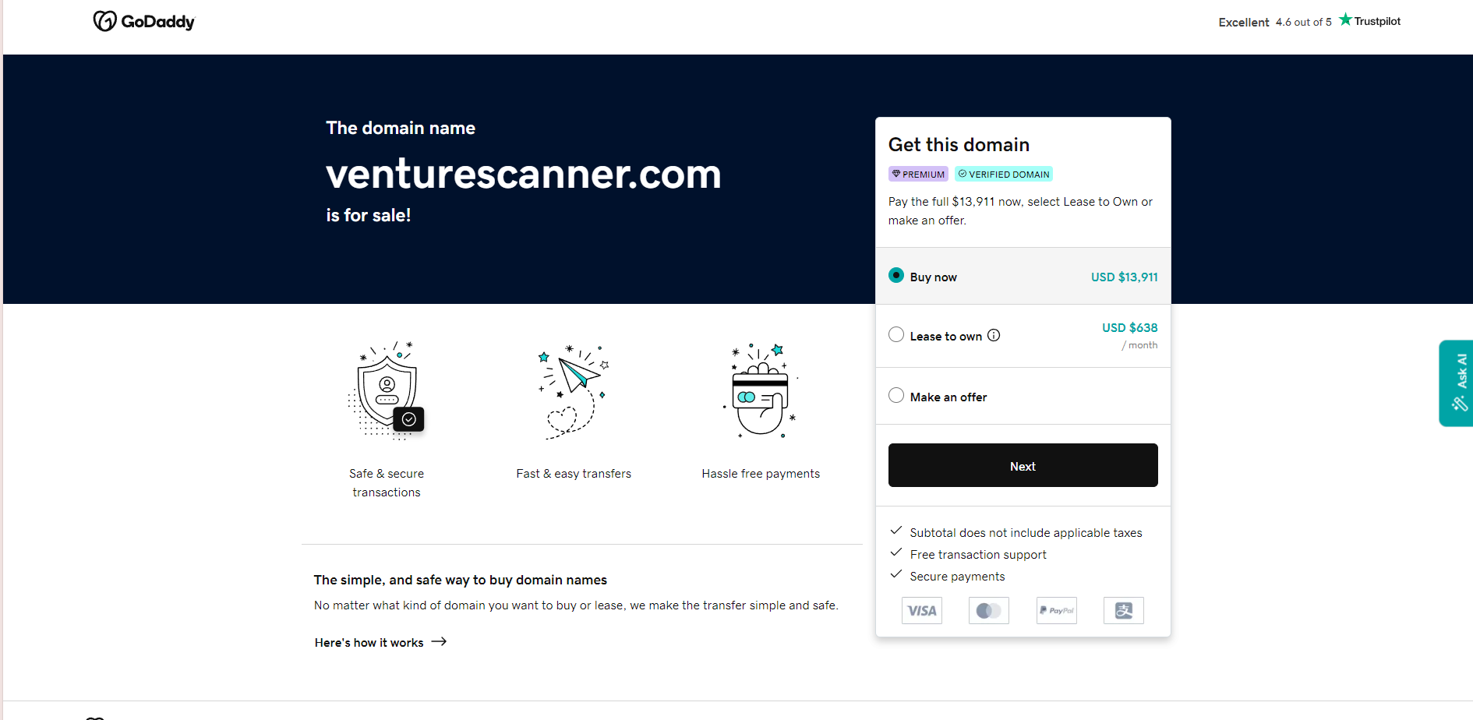The image size is (1473, 720).
Task: Click the Alipay payment icon
Action: pyautogui.click(x=1123, y=610)
